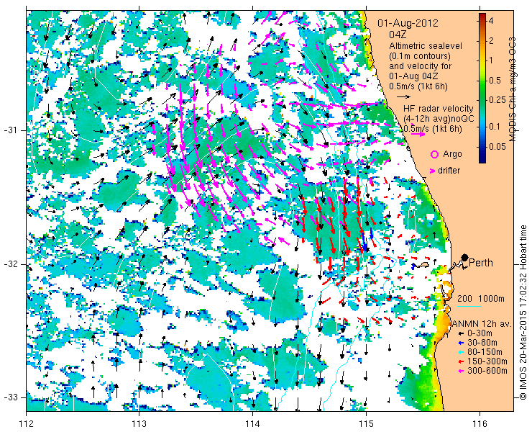532x432 pixels.
Task: Click the magenta Argo circle symbol
Action: click(434, 155)
